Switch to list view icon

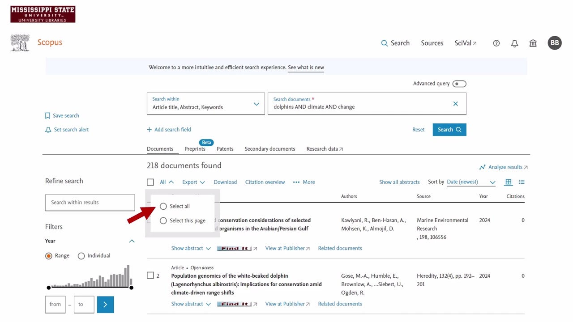point(522,182)
